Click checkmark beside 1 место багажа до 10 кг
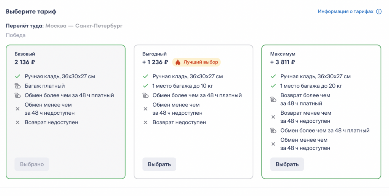 pos(145,86)
